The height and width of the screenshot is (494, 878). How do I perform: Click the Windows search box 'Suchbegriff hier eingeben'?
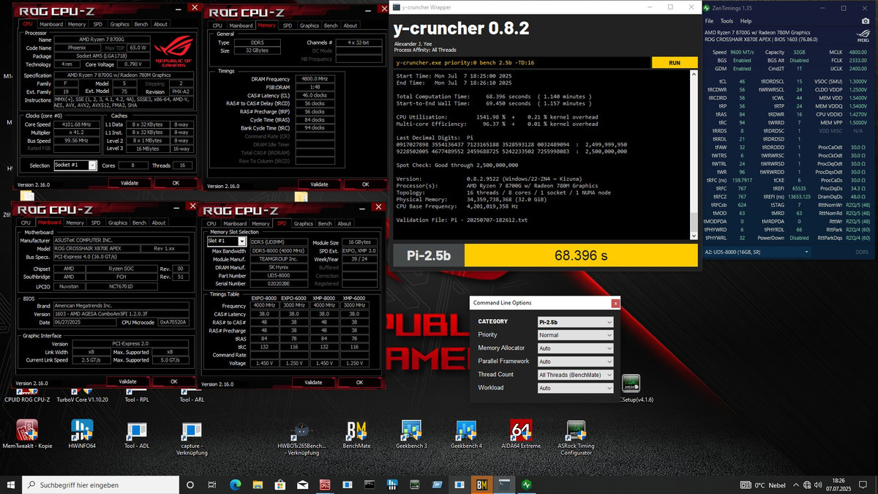pos(100,484)
